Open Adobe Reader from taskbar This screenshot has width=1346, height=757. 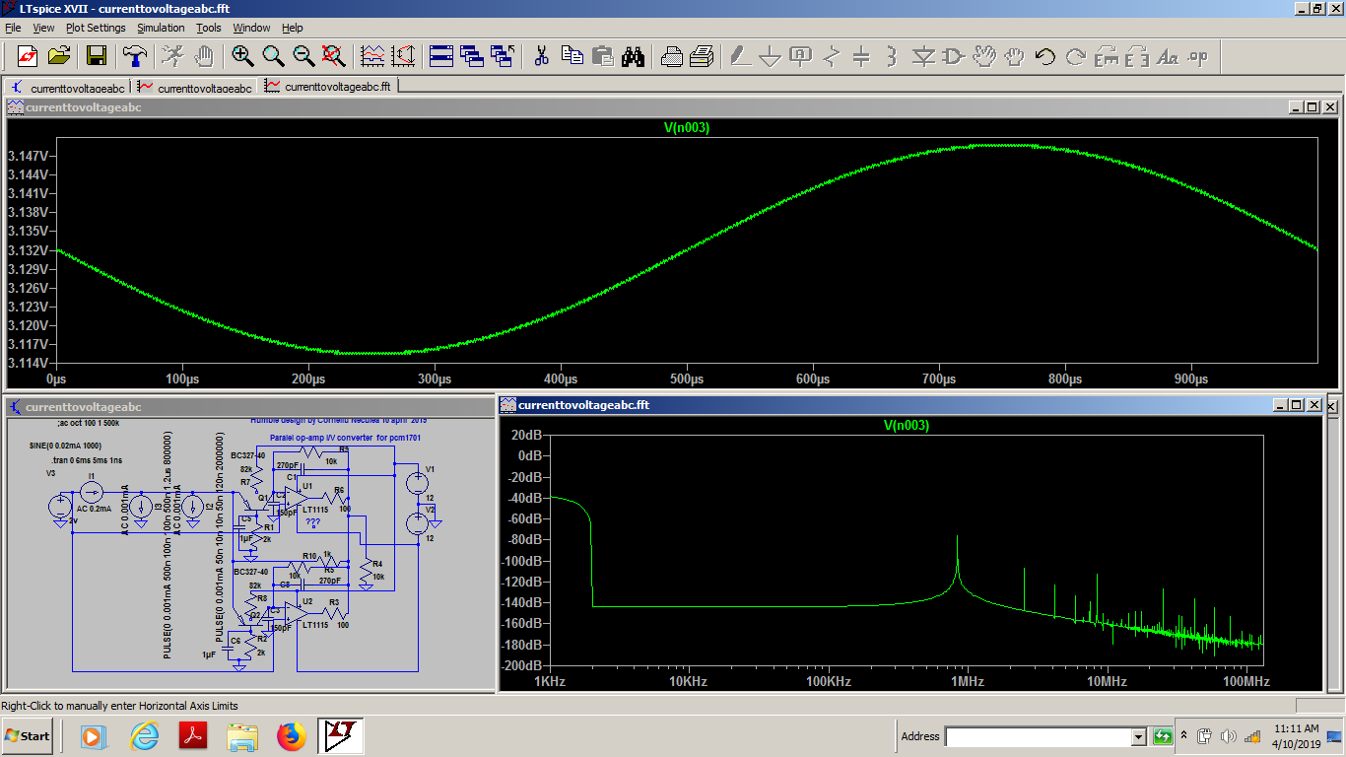tap(192, 735)
